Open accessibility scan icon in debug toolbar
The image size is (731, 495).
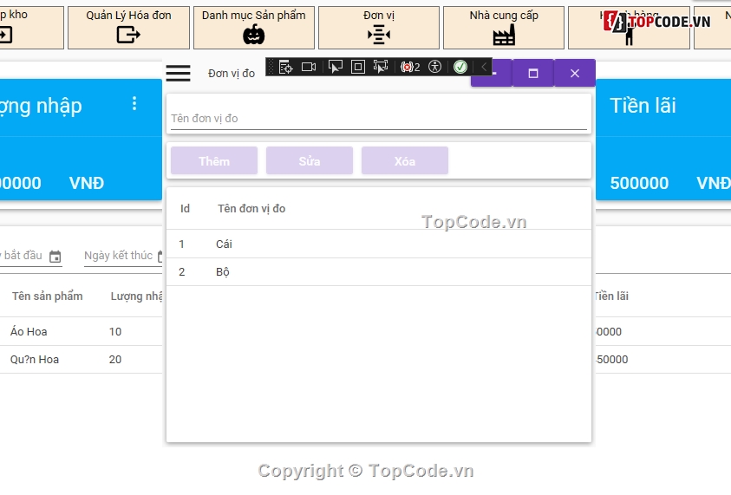[434, 67]
